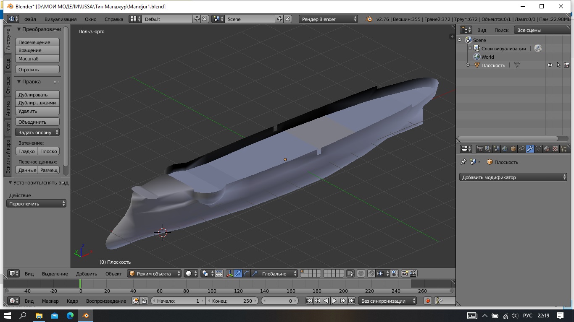Open the Добавить модификатор dropdown
574x322 pixels.
point(513,177)
